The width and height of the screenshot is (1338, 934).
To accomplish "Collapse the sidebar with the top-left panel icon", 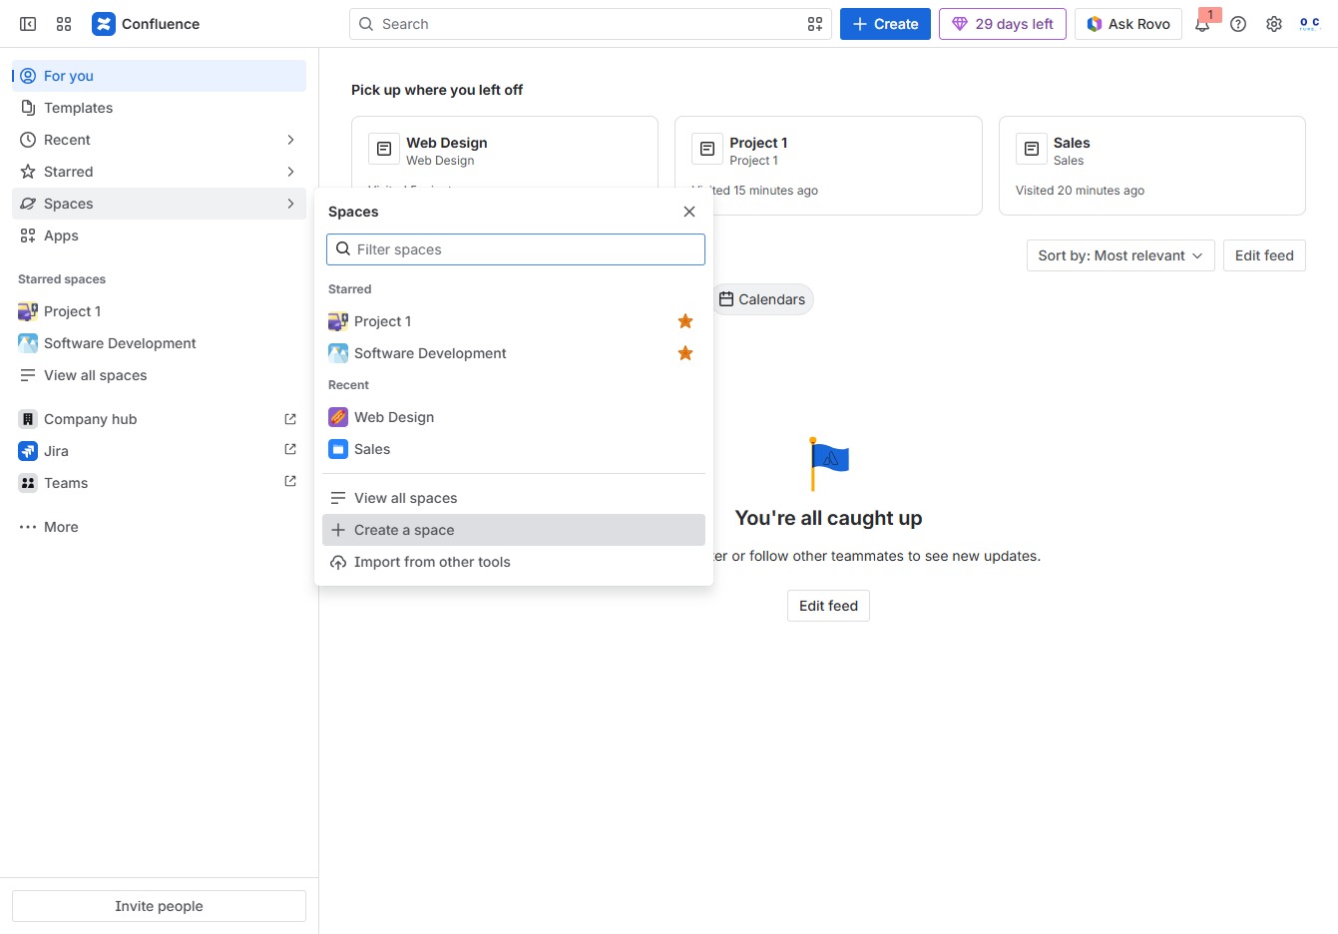I will click(28, 24).
